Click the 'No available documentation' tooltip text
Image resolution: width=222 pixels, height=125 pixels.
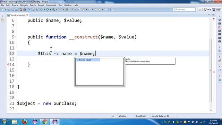137,61
